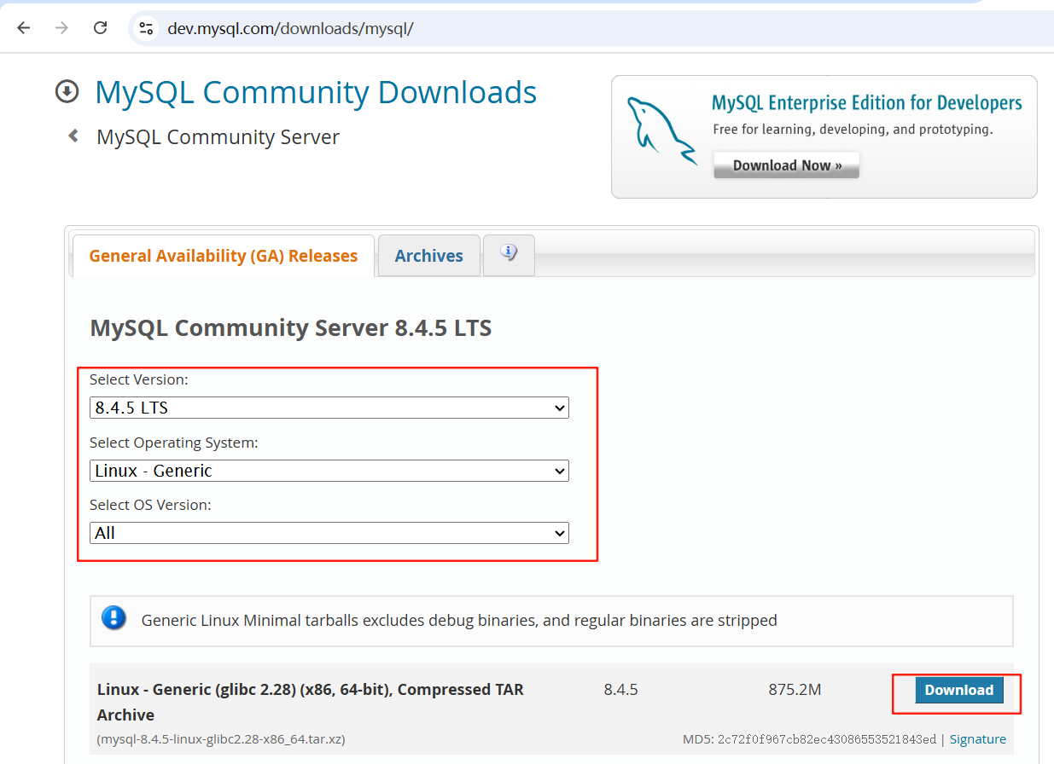The height and width of the screenshot is (764, 1054).
Task: Open the site information icon in the address bar
Action: click(146, 28)
